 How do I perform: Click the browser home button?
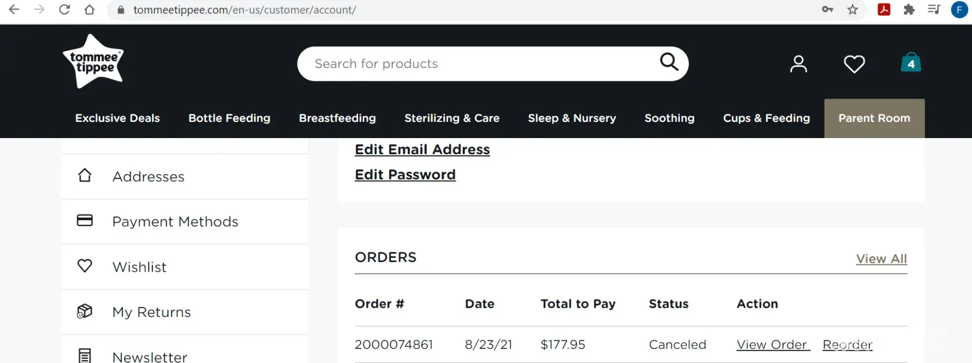(90, 10)
